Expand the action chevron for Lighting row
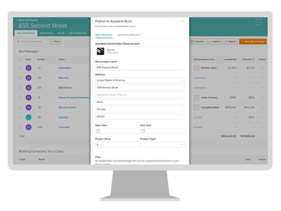The height and width of the screenshot is (211, 281). click(262, 117)
